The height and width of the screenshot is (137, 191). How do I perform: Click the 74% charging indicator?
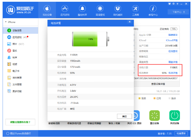(x=174, y=29)
